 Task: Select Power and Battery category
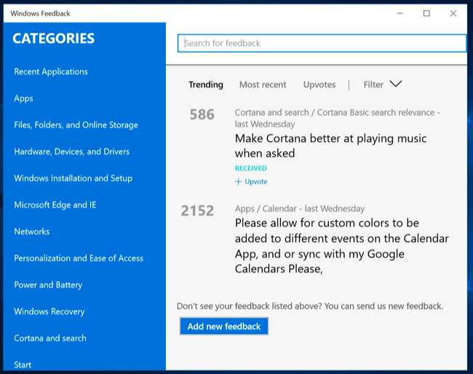coord(48,285)
